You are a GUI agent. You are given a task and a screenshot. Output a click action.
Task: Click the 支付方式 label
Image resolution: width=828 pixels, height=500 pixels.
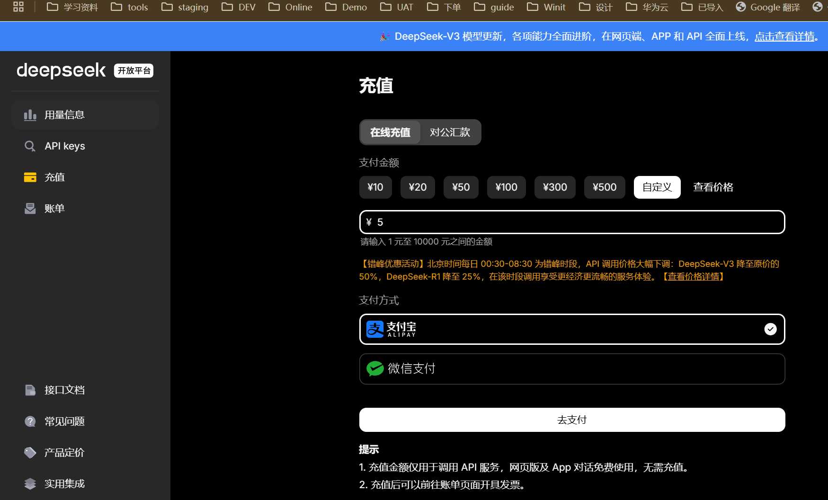click(x=379, y=300)
